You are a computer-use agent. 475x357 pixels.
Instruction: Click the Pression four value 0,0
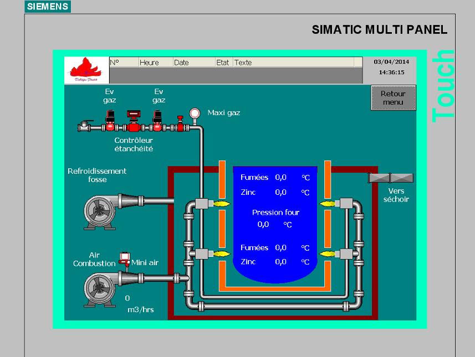[263, 224]
